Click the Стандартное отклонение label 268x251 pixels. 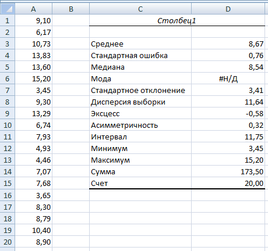click(x=140, y=90)
